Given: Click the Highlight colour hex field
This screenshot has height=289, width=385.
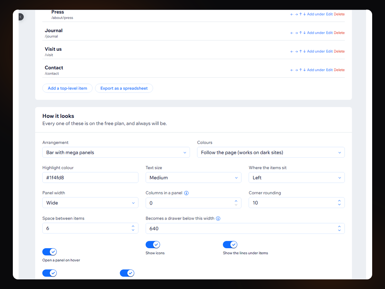Looking at the screenshot, I should (90, 178).
